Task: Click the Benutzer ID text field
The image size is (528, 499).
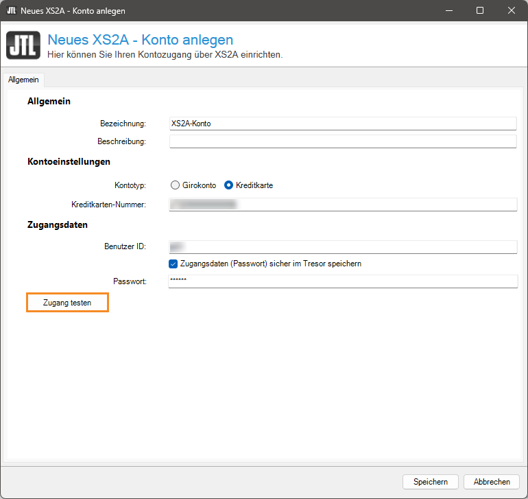Action: coord(342,246)
